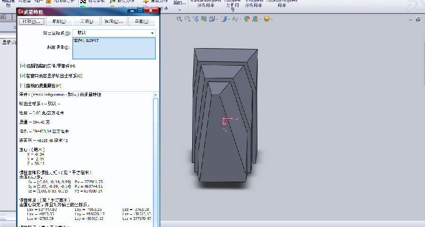Click the Zoom to Fit magnifier icon
This screenshot has height=227, width=425.
pyautogui.click(x=180, y=19)
